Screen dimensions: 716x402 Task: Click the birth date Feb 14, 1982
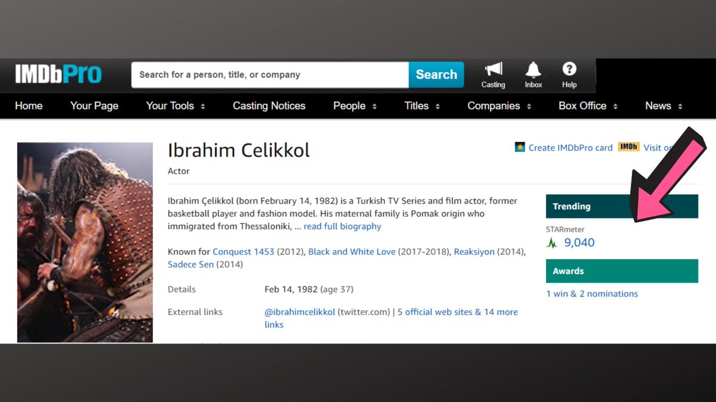point(291,289)
